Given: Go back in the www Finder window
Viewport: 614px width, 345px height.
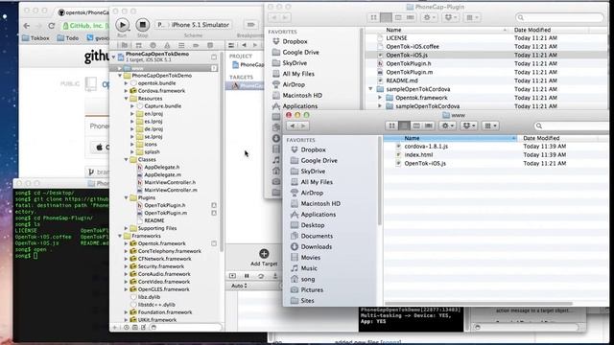Looking at the screenshot, I should (x=293, y=126).
